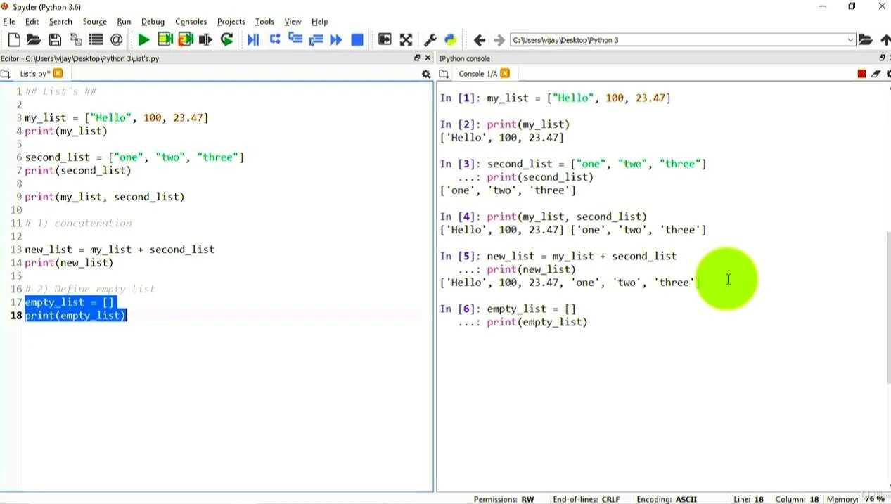Change to parent directory arrow icon
The image size is (891, 504).
click(885, 40)
